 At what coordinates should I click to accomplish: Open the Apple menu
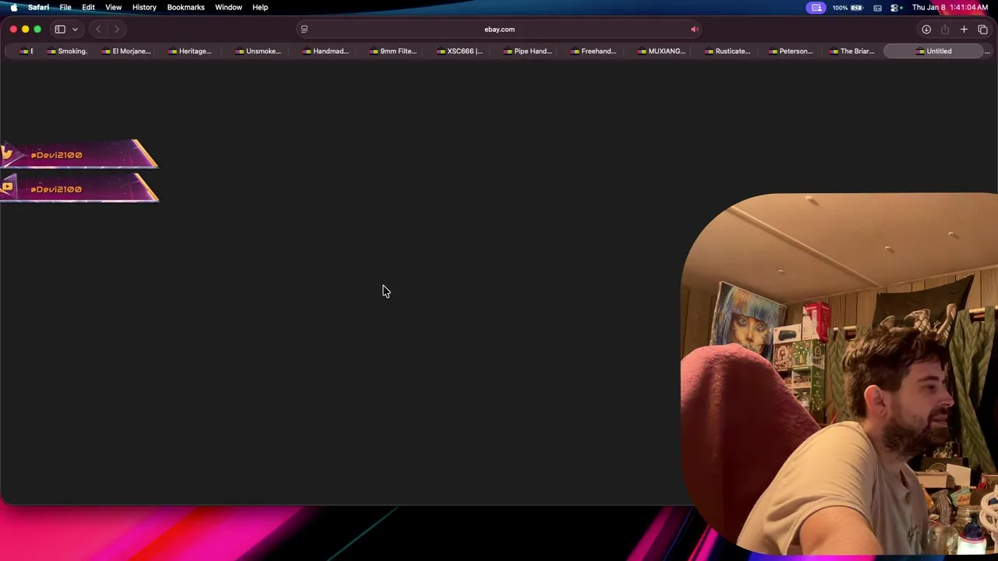tap(13, 7)
